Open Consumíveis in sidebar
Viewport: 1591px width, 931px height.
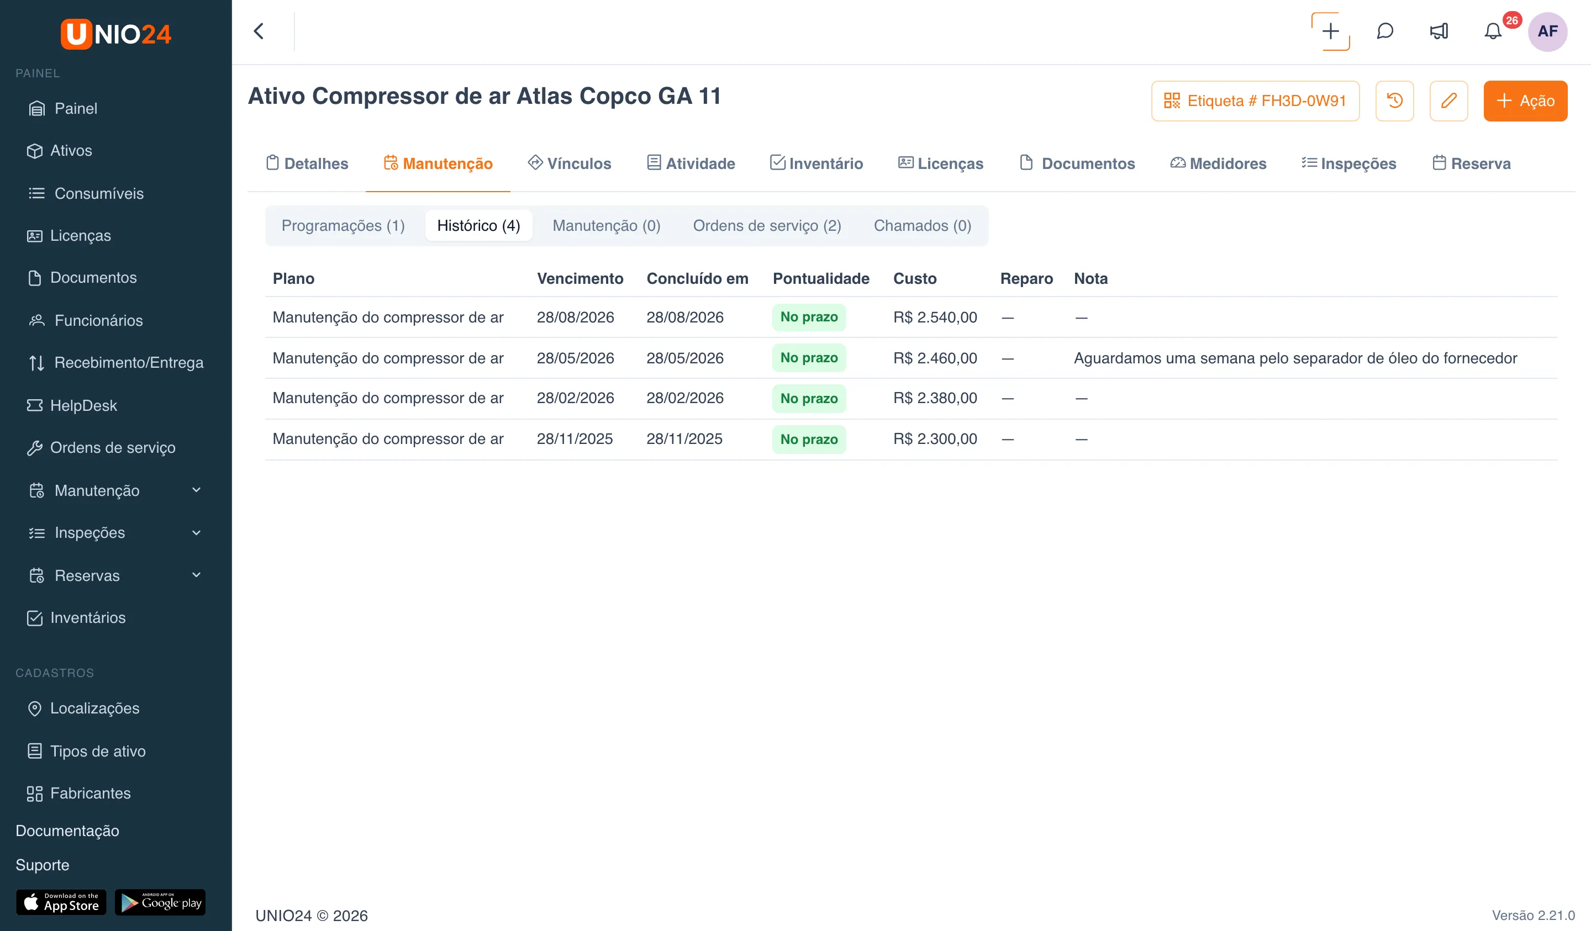(86, 193)
